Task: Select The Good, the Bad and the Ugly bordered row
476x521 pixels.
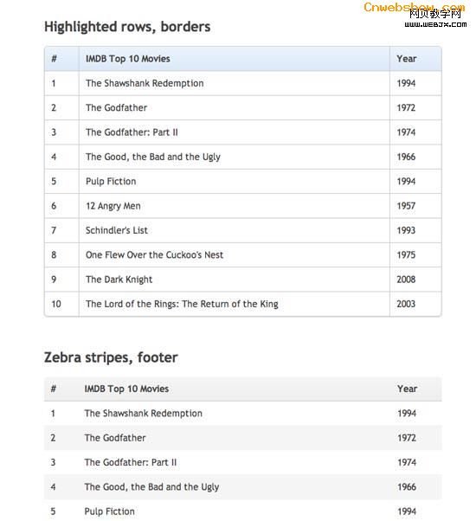Action: tap(243, 157)
